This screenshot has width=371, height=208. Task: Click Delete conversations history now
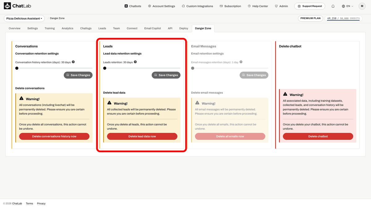(x=54, y=136)
